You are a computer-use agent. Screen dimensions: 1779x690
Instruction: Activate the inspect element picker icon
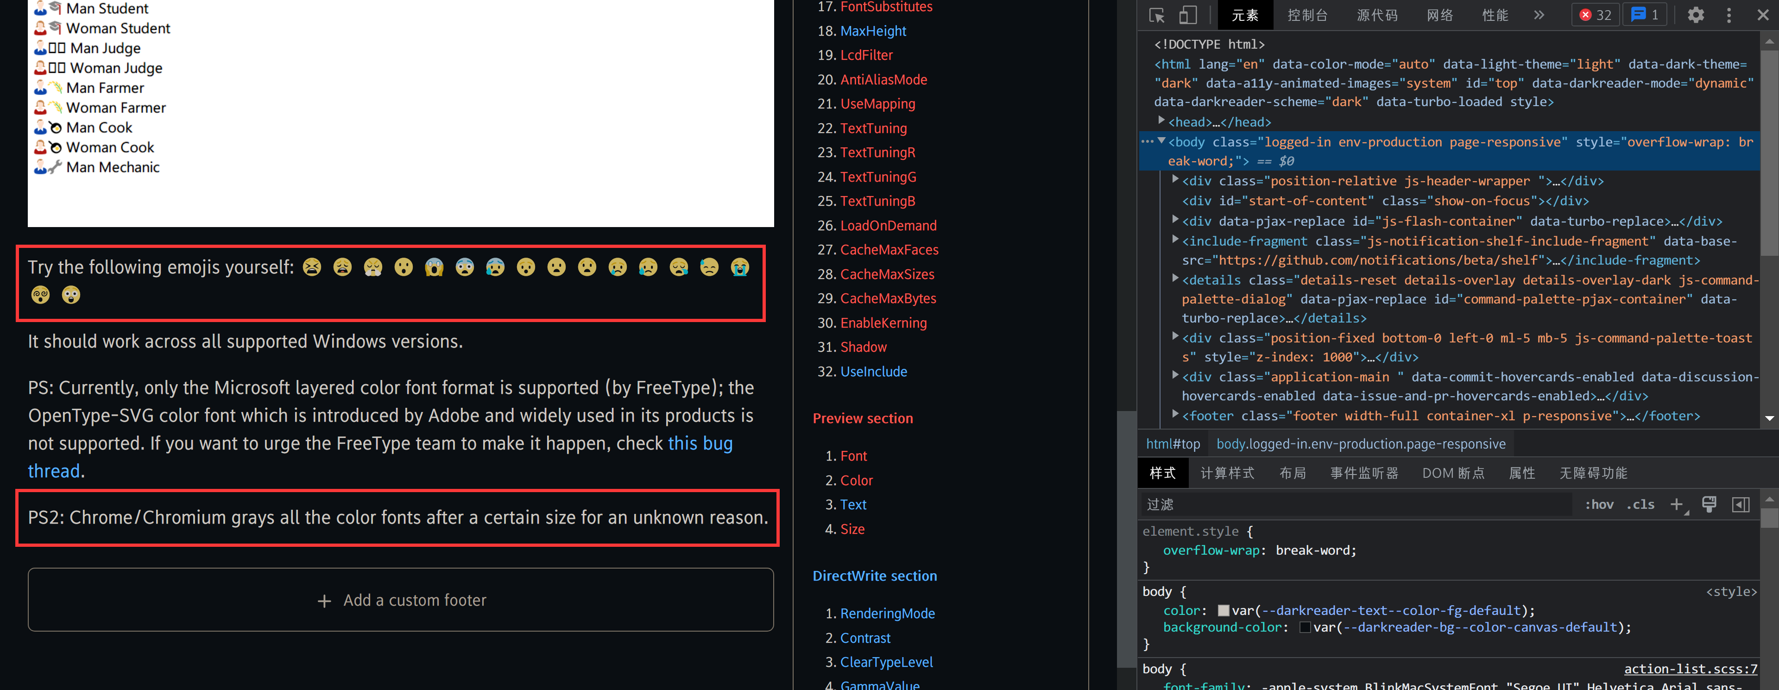click(1157, 14)
